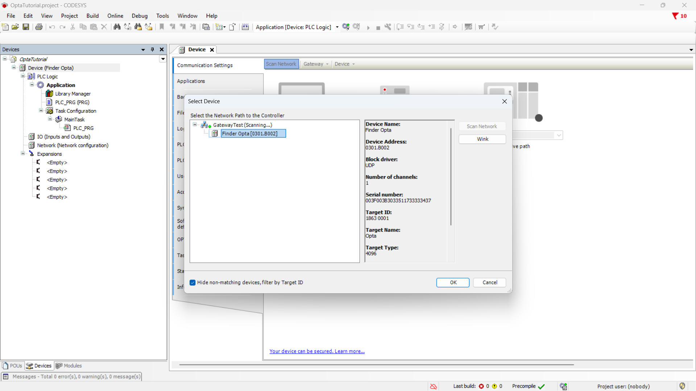The width and height of the screenshot is (696, 391).
Task: Pin the Devices panel
Action: pyautogui.click(x=152, y=50)
